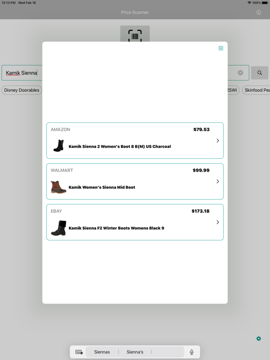The width and height of the screenshot is (270, 360).
Task: Check the battery status icon
Action: point(265,3)
